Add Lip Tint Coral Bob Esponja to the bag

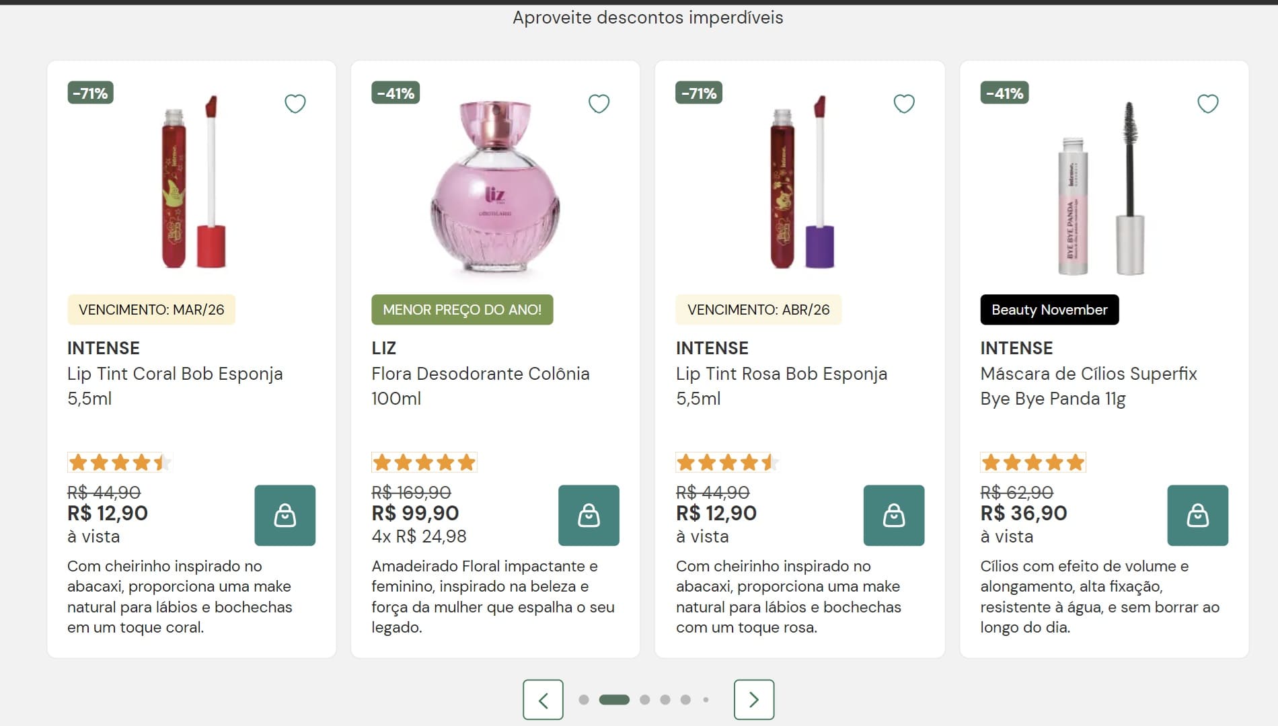tap(284, 516)
